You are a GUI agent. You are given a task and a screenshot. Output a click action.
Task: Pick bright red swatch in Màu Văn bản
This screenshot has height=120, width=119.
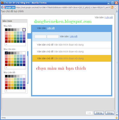pos(6,62)
